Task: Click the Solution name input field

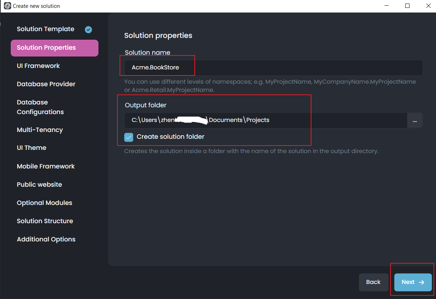Action: (273, 68)
